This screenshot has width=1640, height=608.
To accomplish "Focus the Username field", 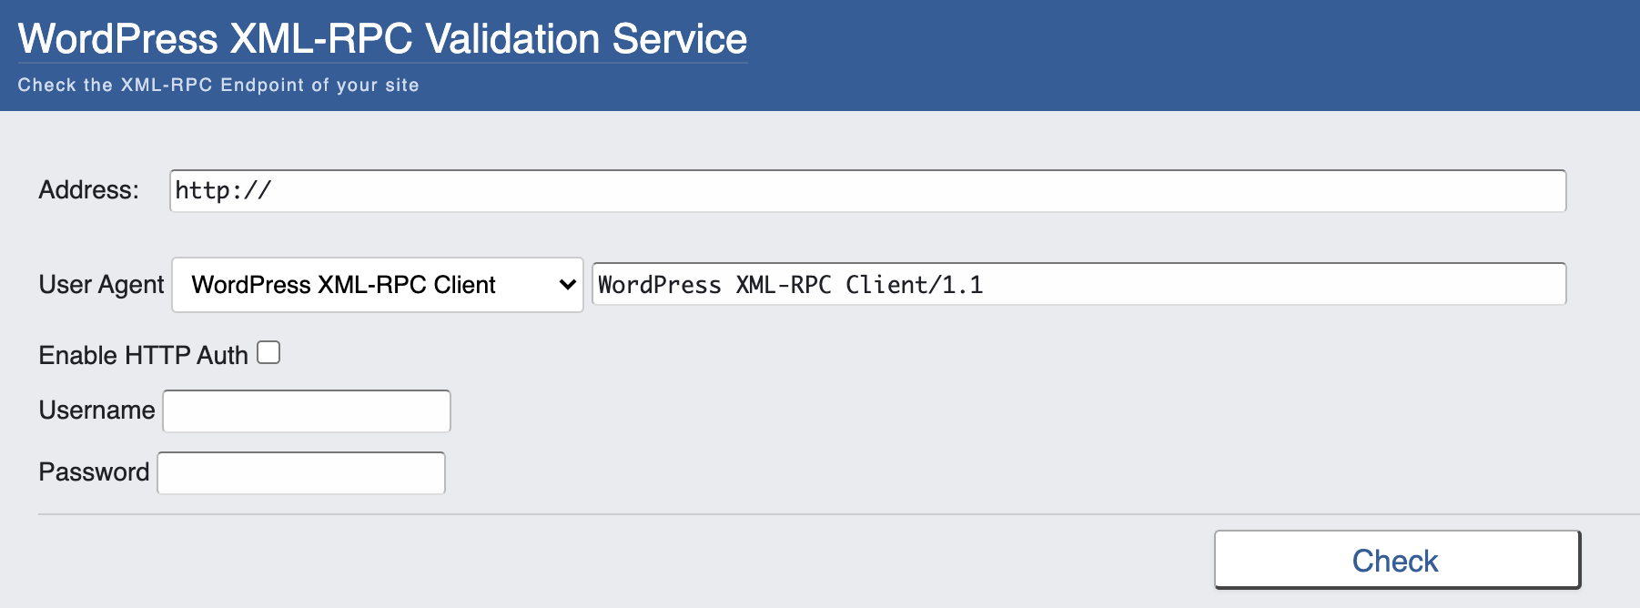I will tap(307, 411).
